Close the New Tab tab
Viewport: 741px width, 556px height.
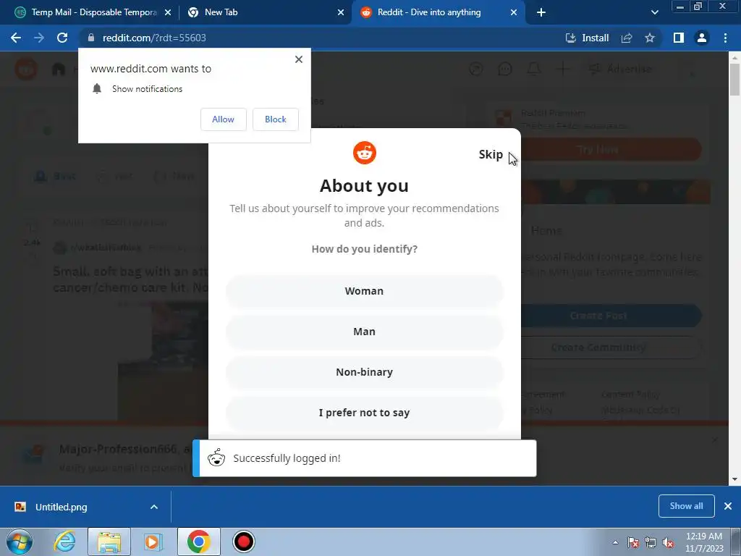pyautogui.click(x=341, y=12)
